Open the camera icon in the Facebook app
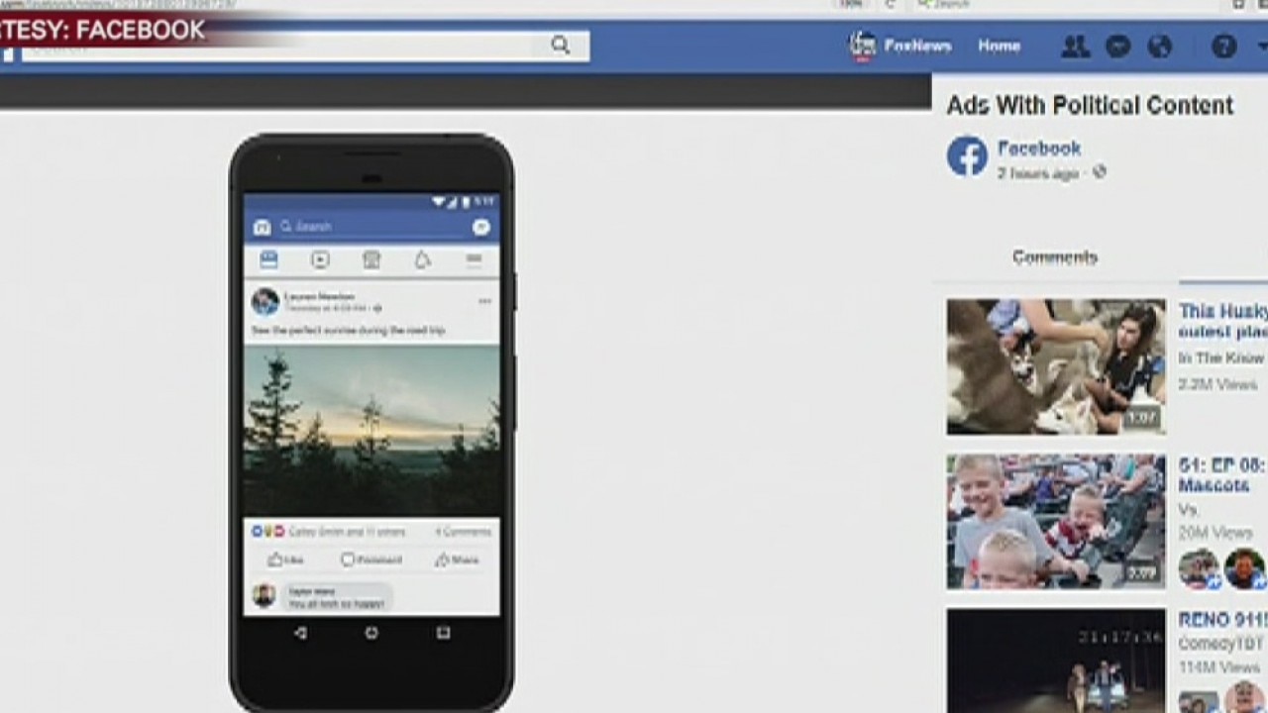 click(x=263, y=226)
